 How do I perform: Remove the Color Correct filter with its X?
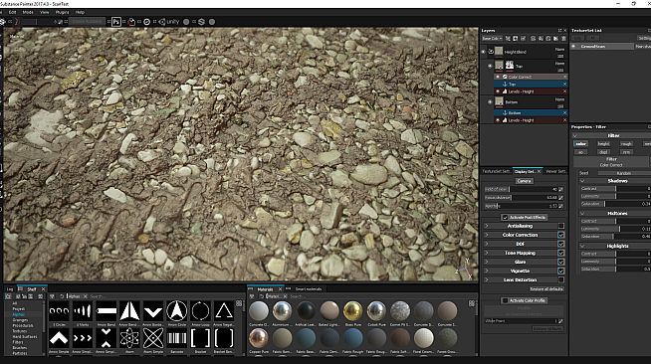[x=564, y=77]
